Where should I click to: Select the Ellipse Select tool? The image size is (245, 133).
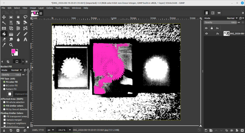(18, 17)
